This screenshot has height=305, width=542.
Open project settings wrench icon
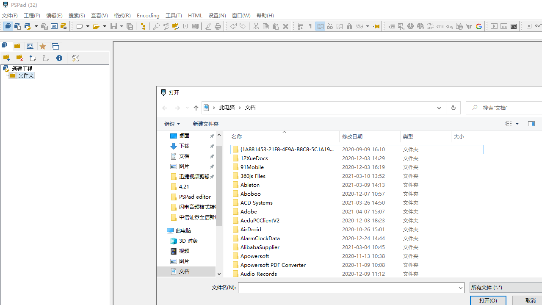75,58
